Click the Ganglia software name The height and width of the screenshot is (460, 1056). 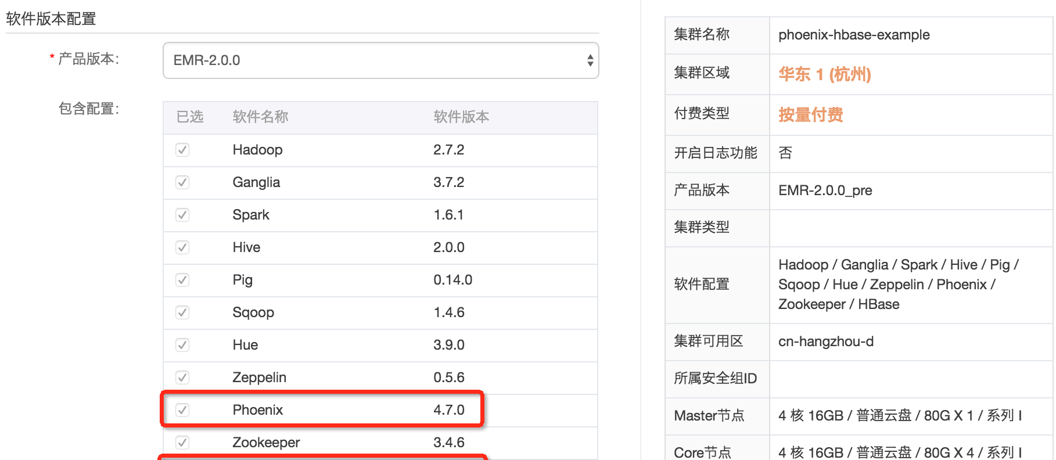pyautogui.click(x=256, y=182)
